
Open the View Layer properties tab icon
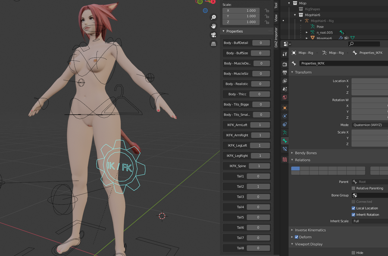pos(285,81)
